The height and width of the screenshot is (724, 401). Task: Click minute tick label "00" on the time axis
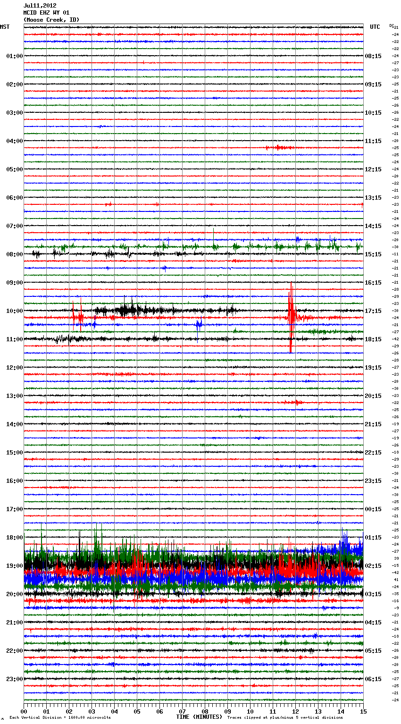(24, 711)
